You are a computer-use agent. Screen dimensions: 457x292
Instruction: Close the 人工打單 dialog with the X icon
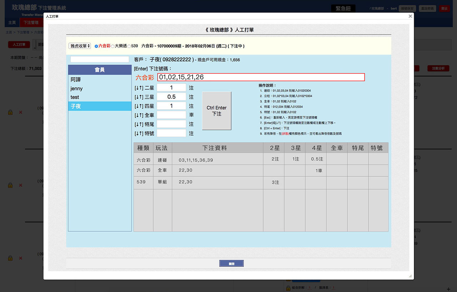point(410,16)
